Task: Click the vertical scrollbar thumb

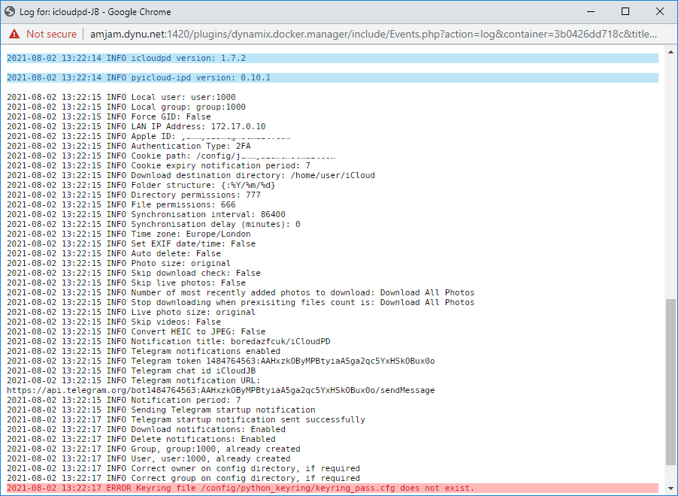Action: [x=670, y=383]
